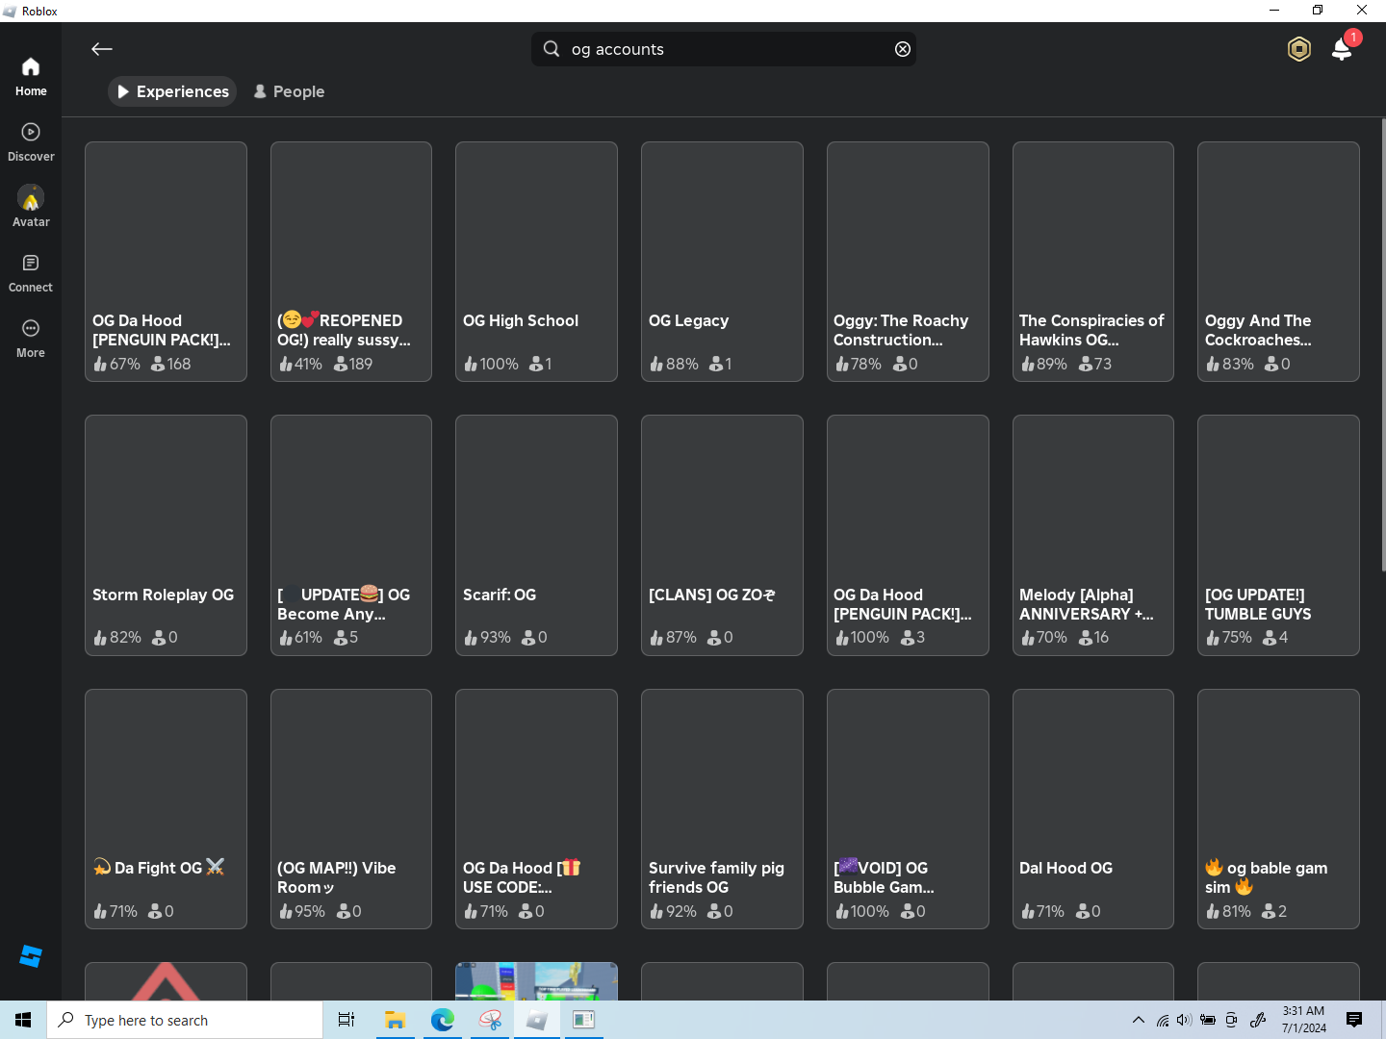Open the OG Legacy experience
This screenshot has width=1386, height=1039.
[722, 262]
